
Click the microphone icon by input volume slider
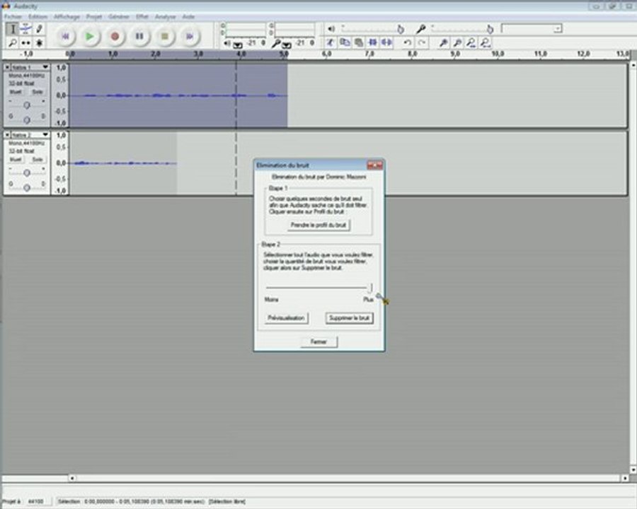(x=421, y=29)
